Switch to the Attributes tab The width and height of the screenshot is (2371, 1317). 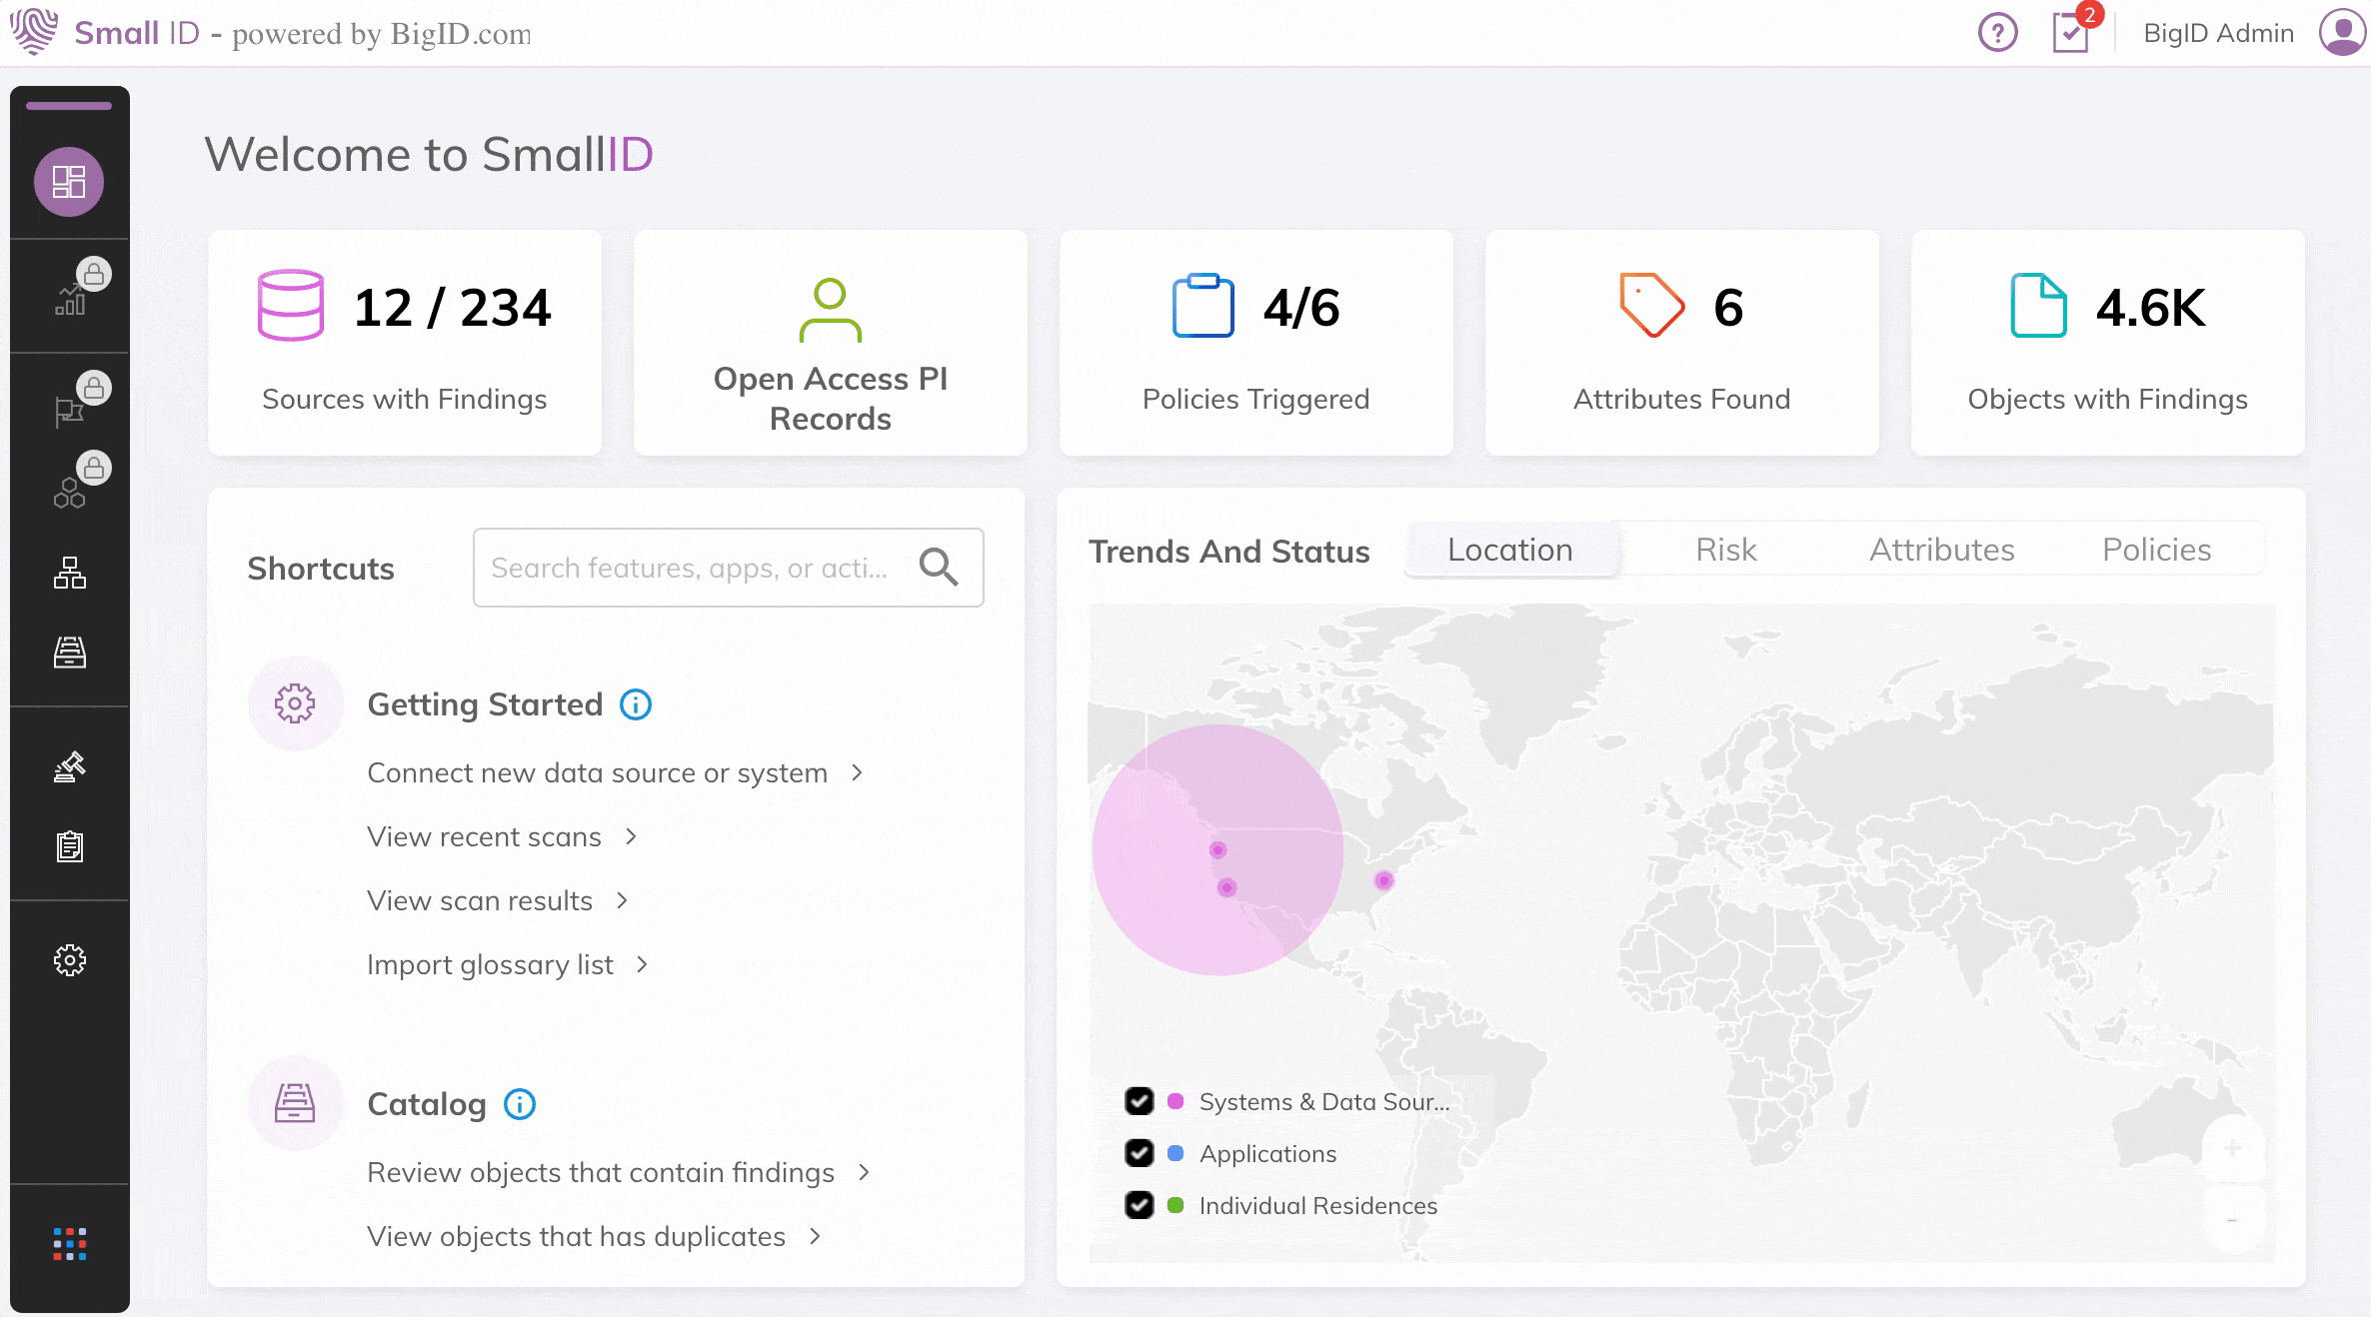1942,550
